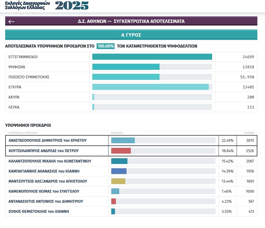Click ΑΝΤΑΝΑΣΙΩΤΗΣ ΑΝΤΩΝΙΟΣ του ΔΗΜΗΤΡΙΟΥ

(x=46, y=201)
